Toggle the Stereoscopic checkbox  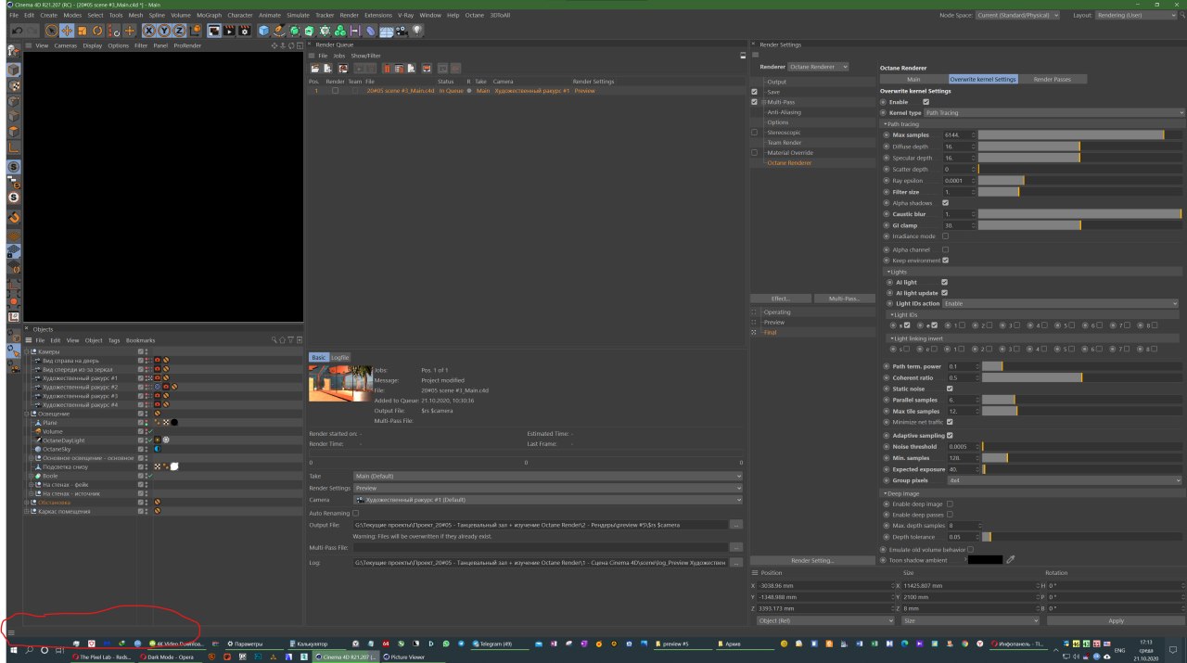point(754,133)
